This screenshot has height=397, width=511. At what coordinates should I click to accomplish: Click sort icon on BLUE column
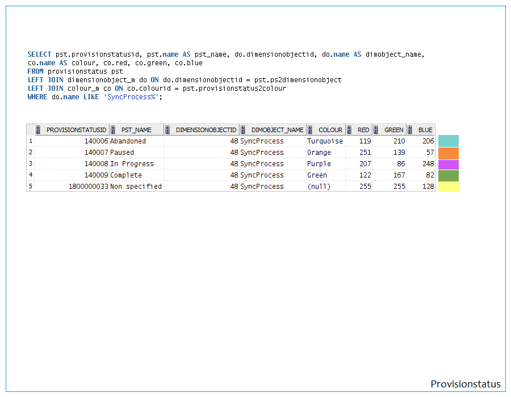[410, 130]
